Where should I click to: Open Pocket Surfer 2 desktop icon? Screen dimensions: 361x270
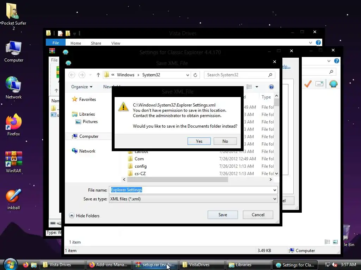point(14,16)
